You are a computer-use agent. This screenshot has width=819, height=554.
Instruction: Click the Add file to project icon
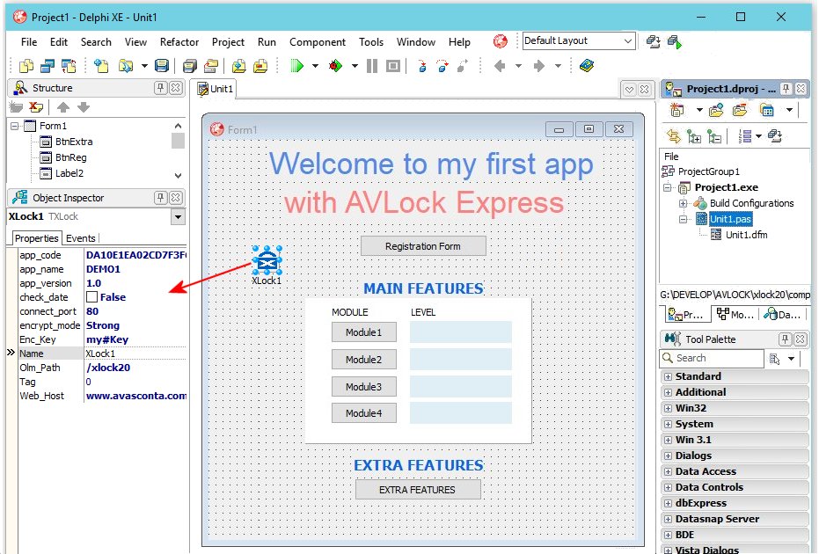coord(238,66)
